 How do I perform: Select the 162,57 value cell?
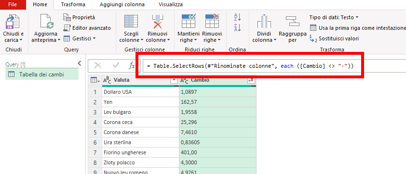(x=217, y=102)
